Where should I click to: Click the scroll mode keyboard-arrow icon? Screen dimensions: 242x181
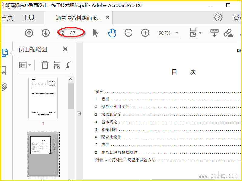tap(214, 33)
